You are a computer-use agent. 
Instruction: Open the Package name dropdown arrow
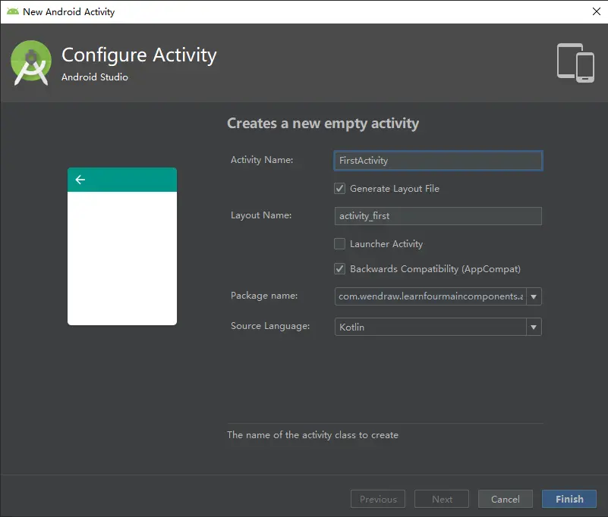pos(535,296)
